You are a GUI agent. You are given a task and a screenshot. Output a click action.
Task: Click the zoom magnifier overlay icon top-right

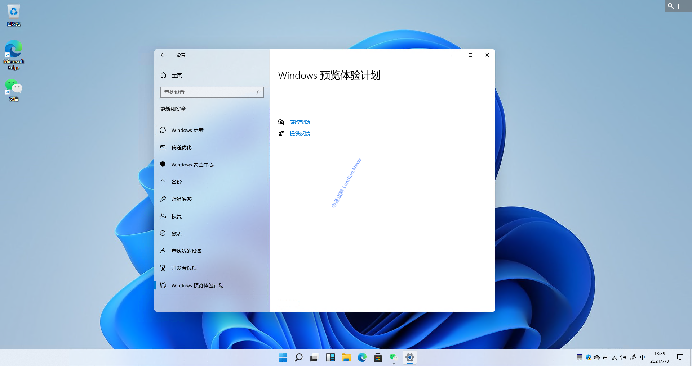[671, 6]
